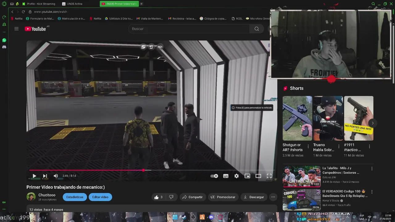Image resolution: width=395 pixels, height=222 pixels.
Task: Open the Chucitooo channel name link
Action: pos(47,195)
